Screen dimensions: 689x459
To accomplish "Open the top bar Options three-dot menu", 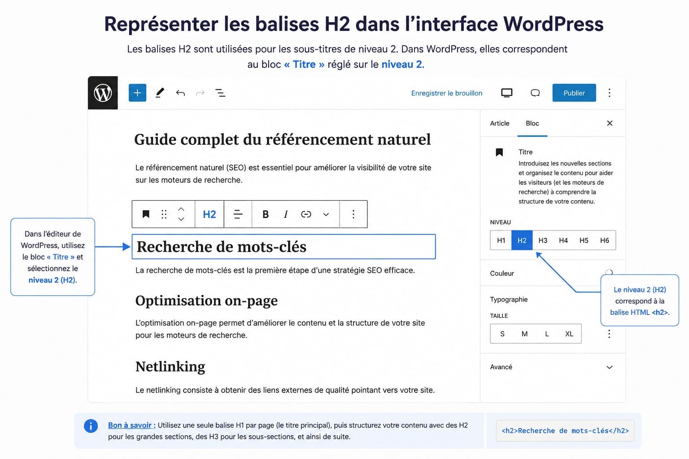I will point(609,93).
